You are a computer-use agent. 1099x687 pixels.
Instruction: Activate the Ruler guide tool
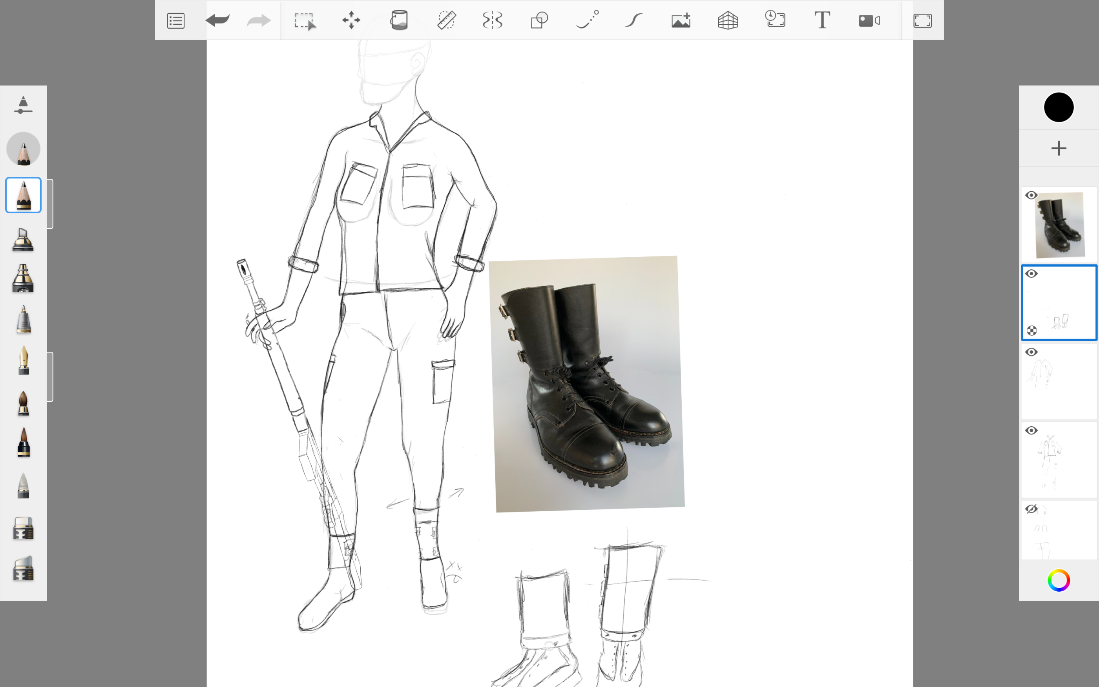tap(446, 20)
